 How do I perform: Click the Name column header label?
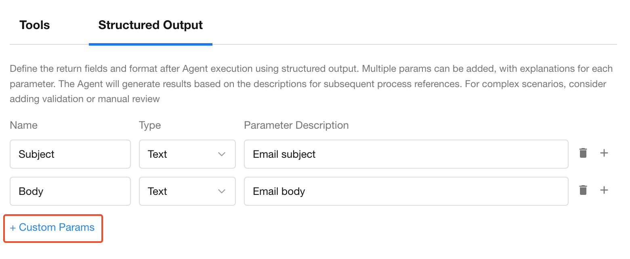pos(23,125)
